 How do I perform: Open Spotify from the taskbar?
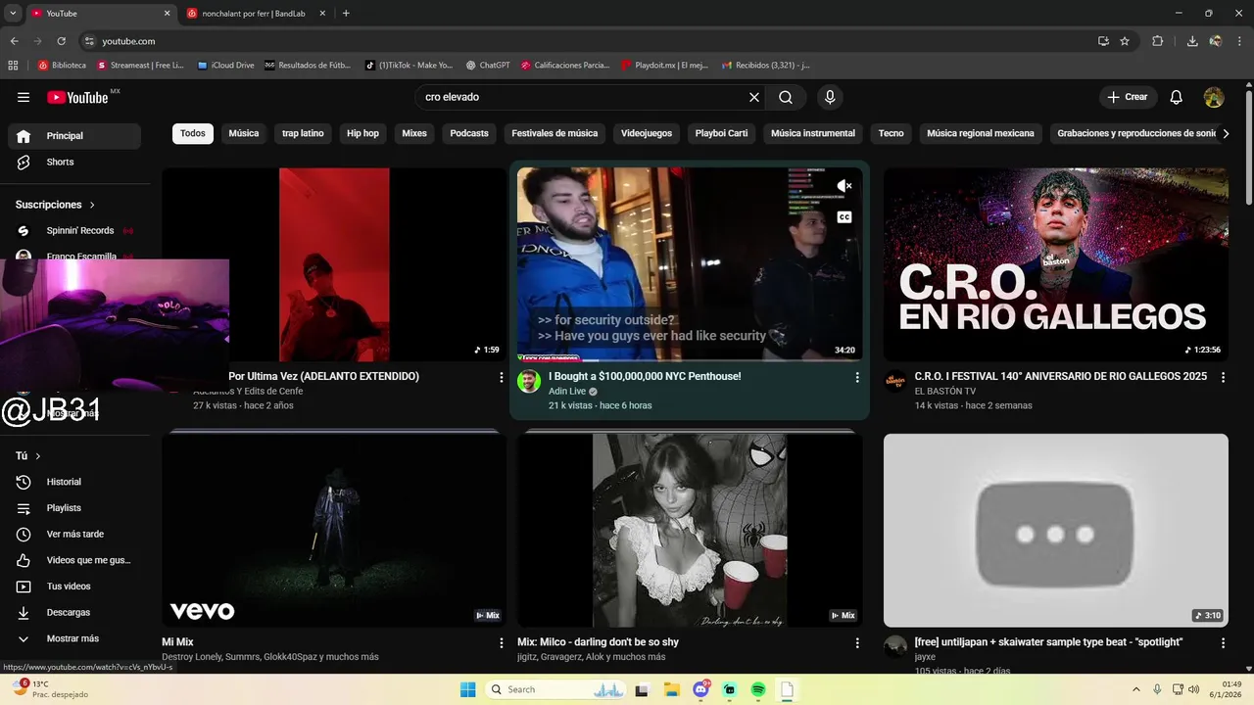coord(758,689)
